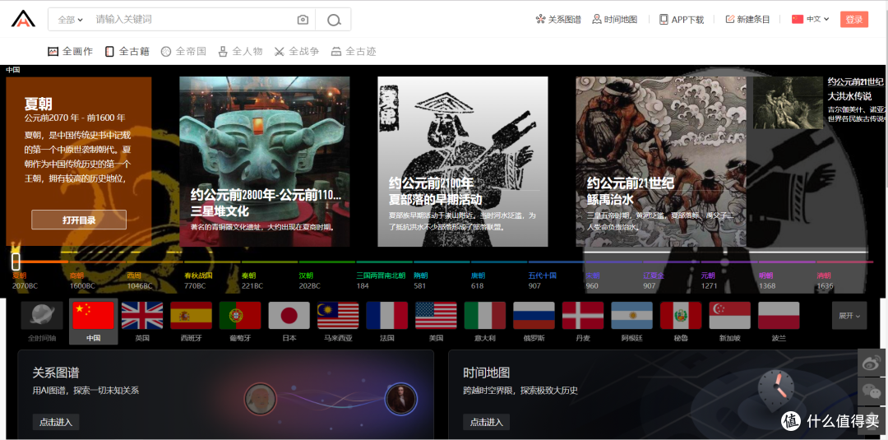Select the 全古迹 tab
The width and height of the screenshot is (888, 440).
click(x=354, y=52)
